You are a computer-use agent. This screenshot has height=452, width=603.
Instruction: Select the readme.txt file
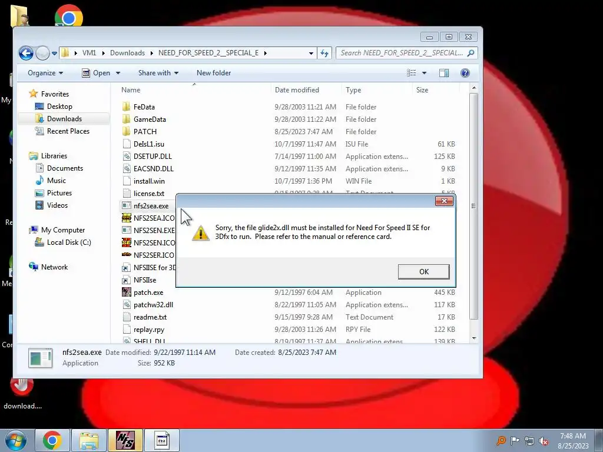pyautogui.click(x=150, y=317)
